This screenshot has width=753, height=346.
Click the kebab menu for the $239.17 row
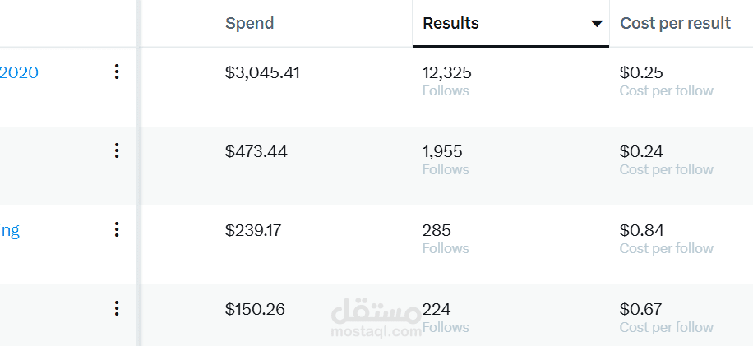(x=117, y=230)
